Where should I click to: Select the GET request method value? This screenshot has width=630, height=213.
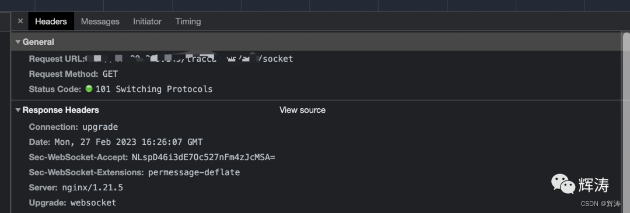point(110,74)
